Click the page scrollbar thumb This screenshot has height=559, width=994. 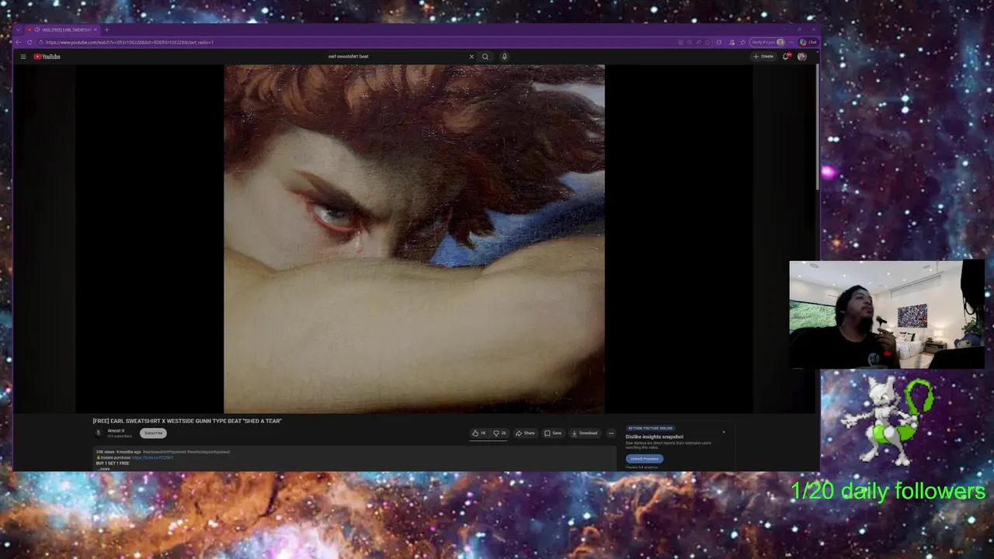coord(817,128)
